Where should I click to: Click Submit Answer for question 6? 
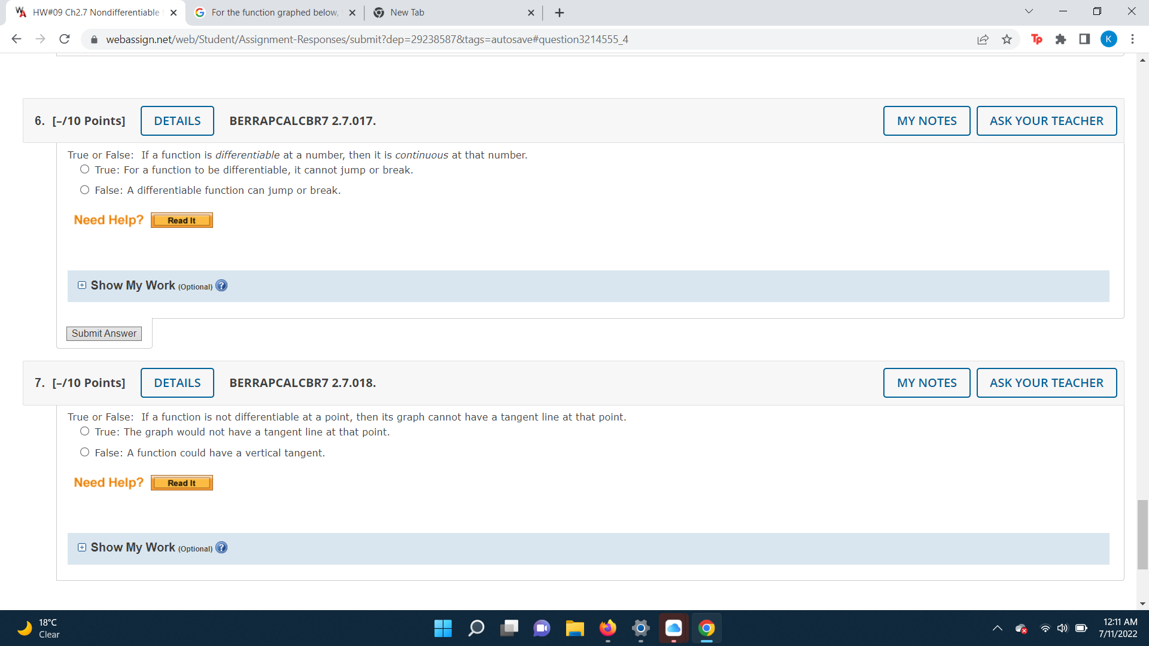click(104, 334)
